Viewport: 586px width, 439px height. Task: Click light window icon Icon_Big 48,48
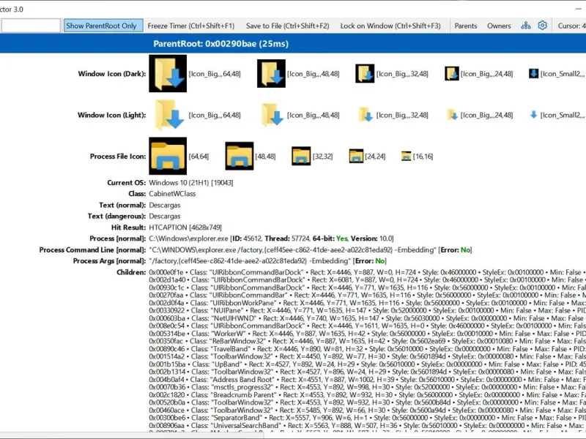click(271, 115)
